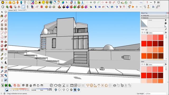Viewport: 169px width, 95px height.
Task: Pick bright red swatch in upper panel
Action: 144,44
